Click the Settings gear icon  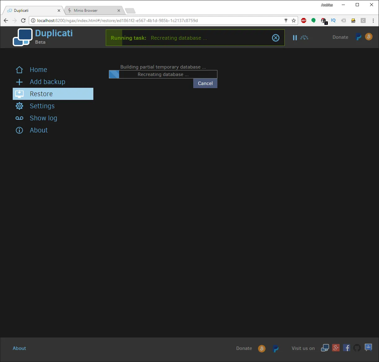point(20,106)
